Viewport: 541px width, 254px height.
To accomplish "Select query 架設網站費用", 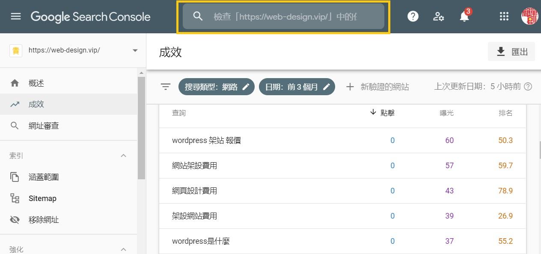I will (x=194, y=216).
